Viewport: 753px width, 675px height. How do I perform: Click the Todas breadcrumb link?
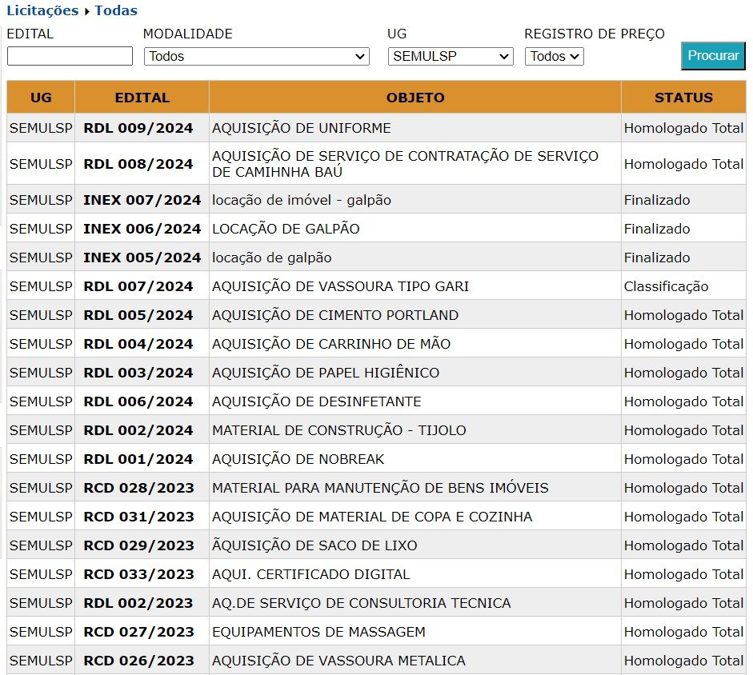116,10
